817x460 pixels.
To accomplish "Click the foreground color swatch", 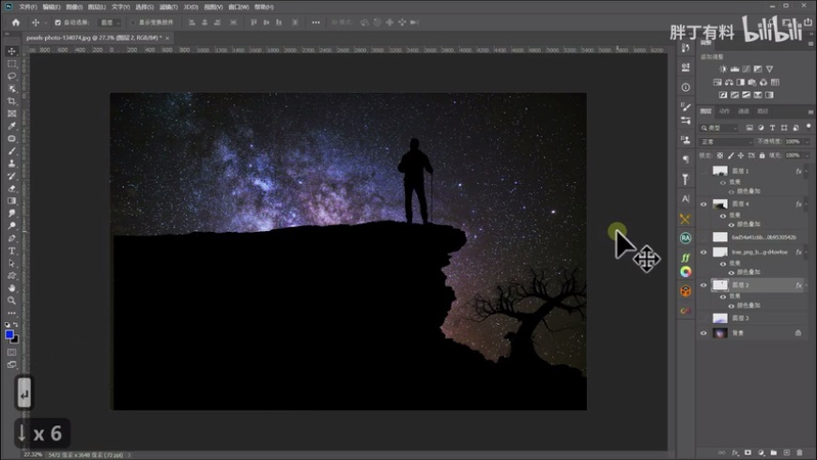I will pos(8,334).
